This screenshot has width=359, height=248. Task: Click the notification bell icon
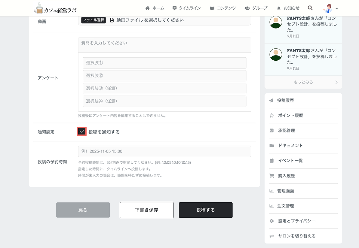(x=279, y=8)
